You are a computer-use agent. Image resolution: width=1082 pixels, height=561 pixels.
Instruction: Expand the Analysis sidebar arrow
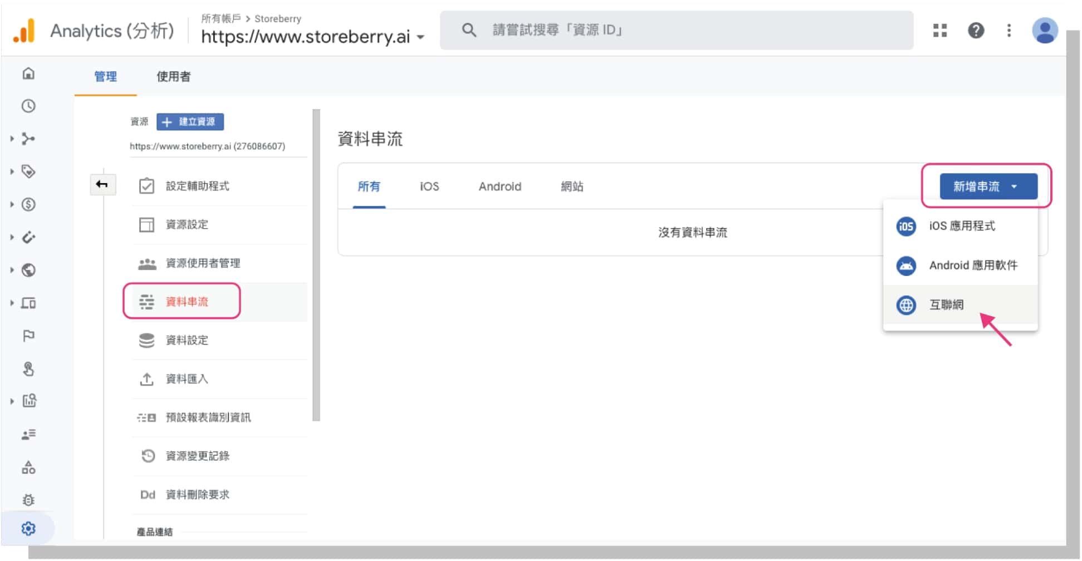[x=12, y=401]
